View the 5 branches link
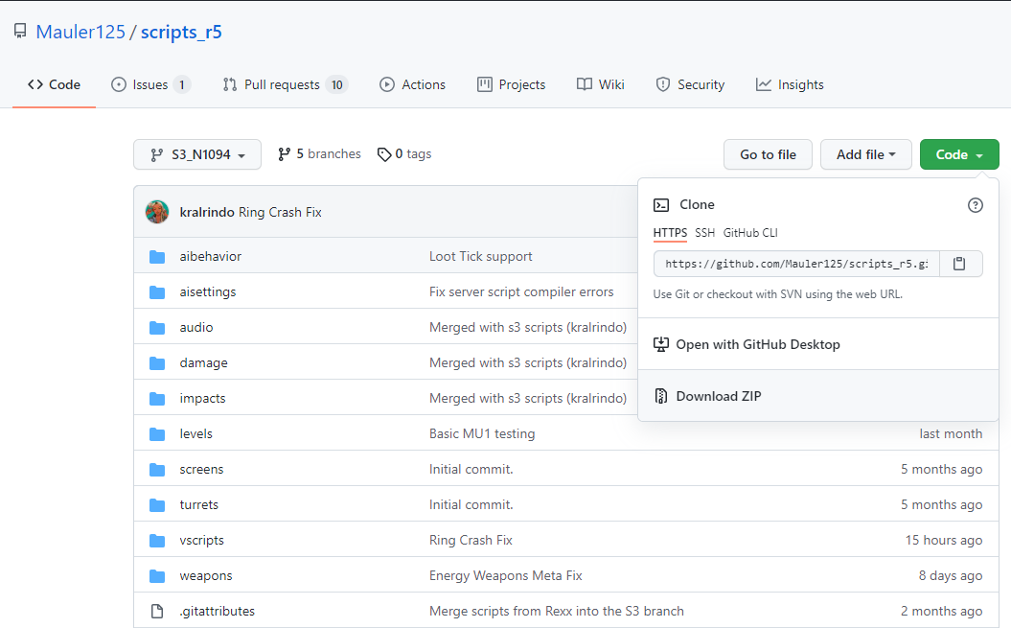 point(319,153)
